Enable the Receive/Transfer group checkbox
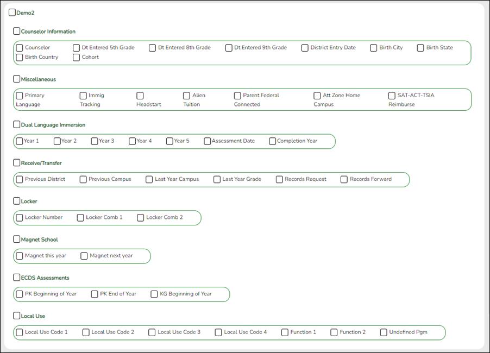Screen dimensions: 490x353 coord(16,163)
